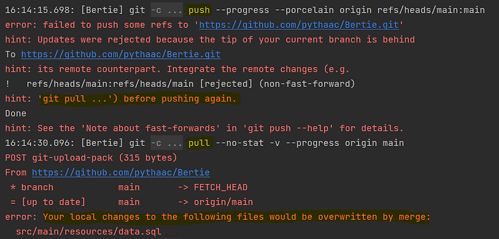Open the Bertie.git link after 'To'
The height and width of the screenshot is (239, 499).
[x=120, y=54]
